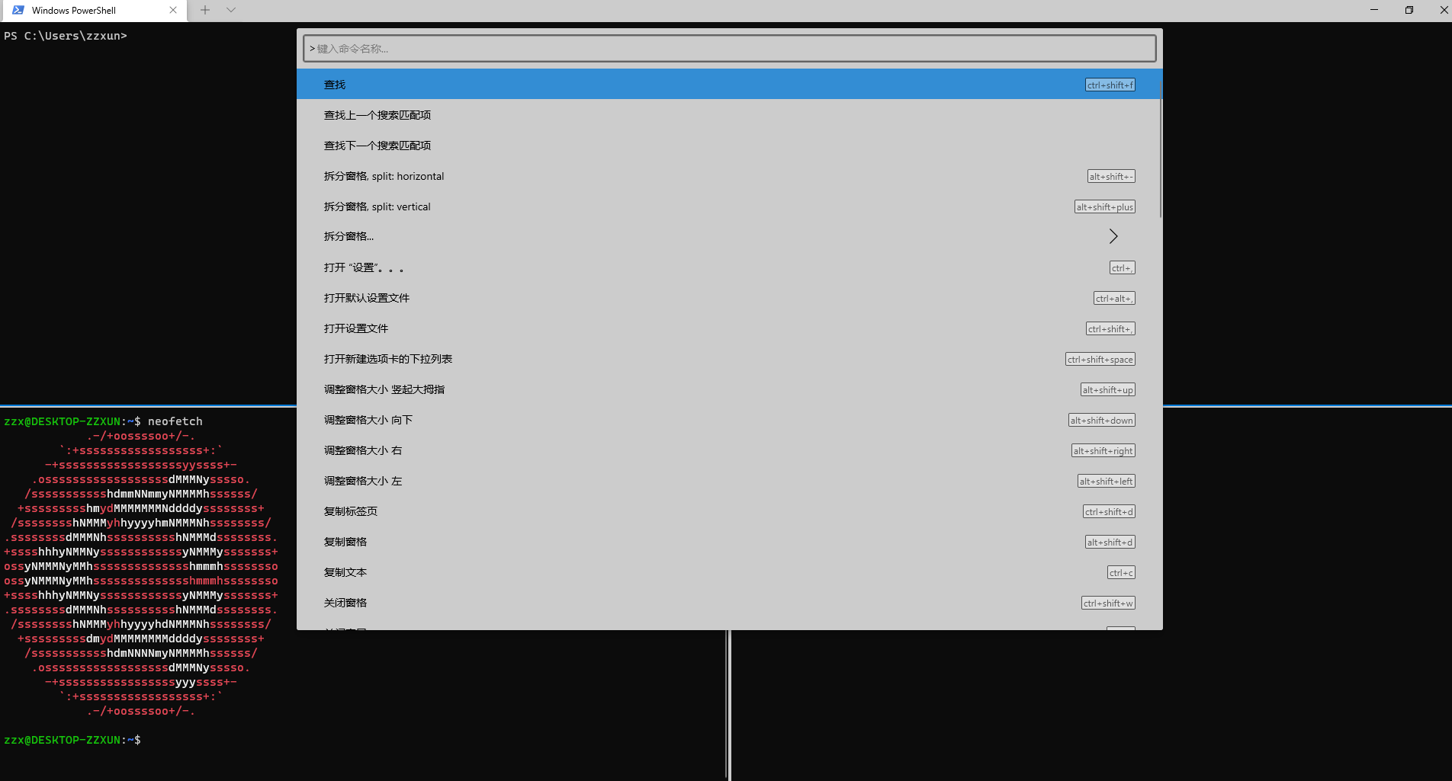Select 复制窗格 command
The width and height of the screenshot is (1452, 781).
(729, 542)
